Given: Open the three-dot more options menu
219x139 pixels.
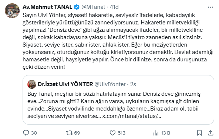Looking at the screenshot, I should tap(210, 7).
